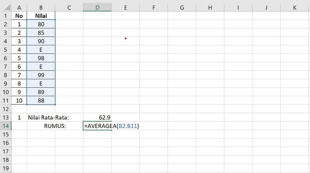Click the 'Nilai' header cell

pos(41,16)
